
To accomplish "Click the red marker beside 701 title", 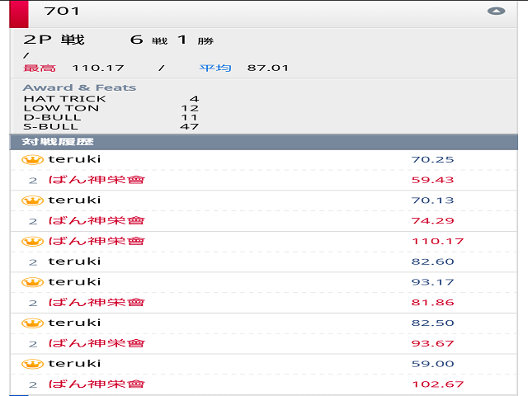I will point(20,12).
